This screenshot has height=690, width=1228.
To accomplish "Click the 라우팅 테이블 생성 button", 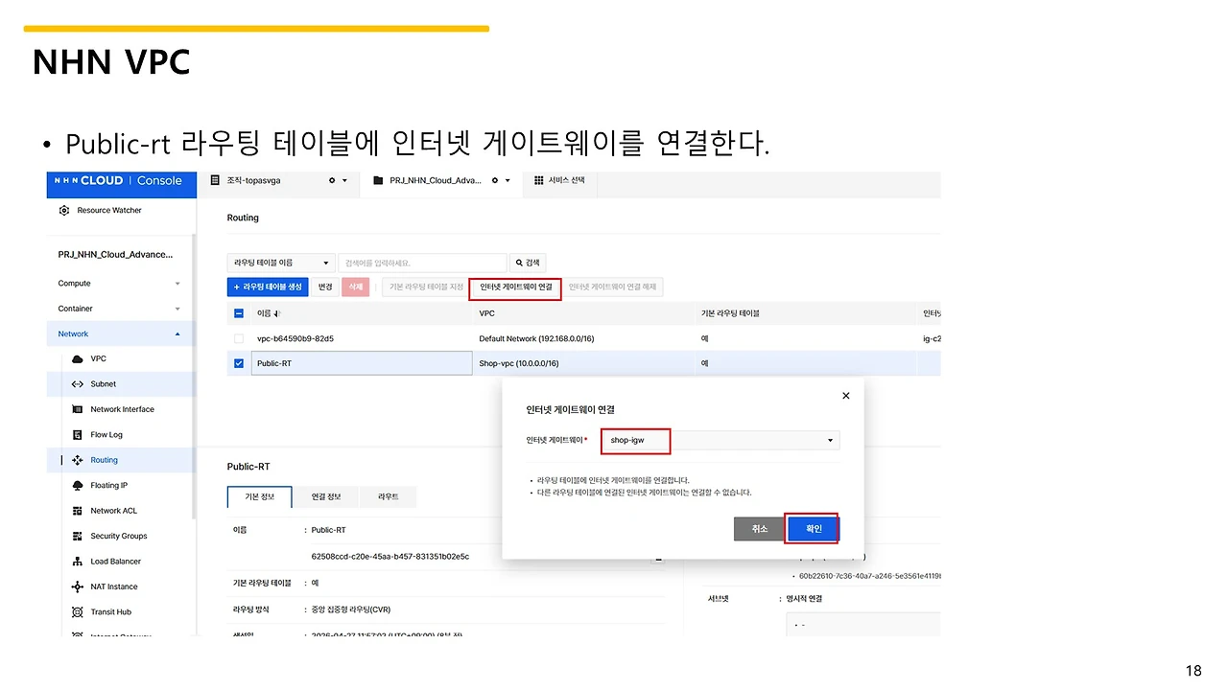I will 268,287.
